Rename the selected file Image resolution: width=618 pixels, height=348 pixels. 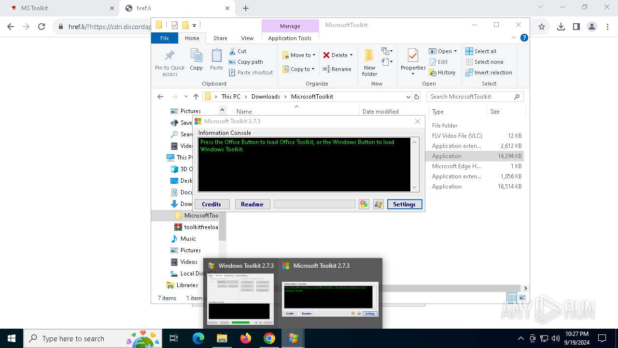(x=337, y=69)
